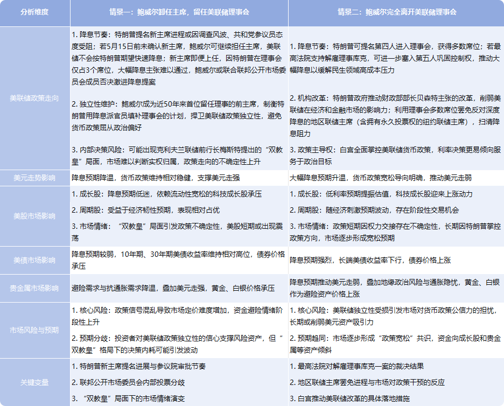Screen dimensions: 504x406
Task: Select scenario one paragraph 1. 降息节奏：特朗普提名新主席进程
Action: point(179,58)
